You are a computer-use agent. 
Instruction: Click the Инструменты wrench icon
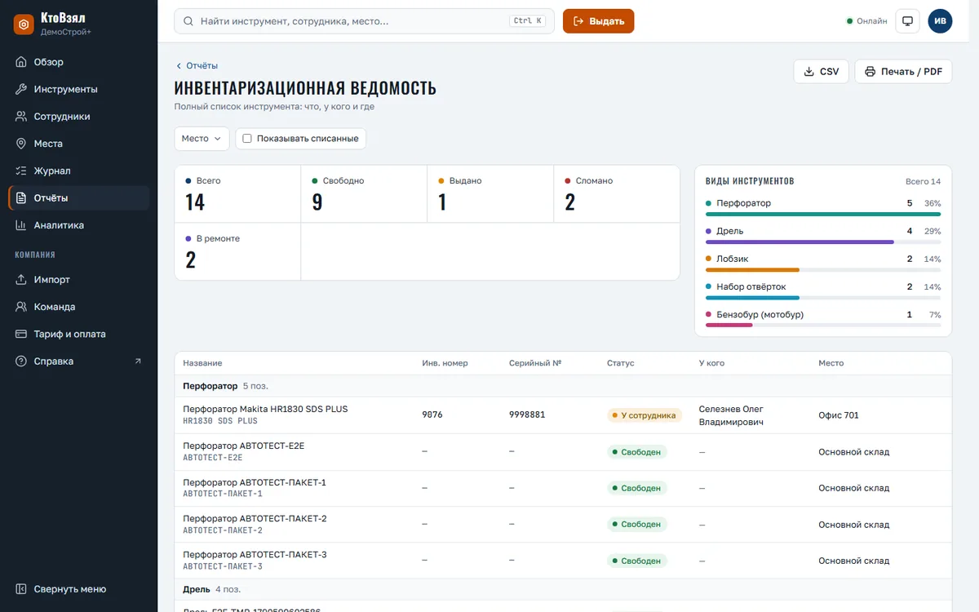(22, 89)
